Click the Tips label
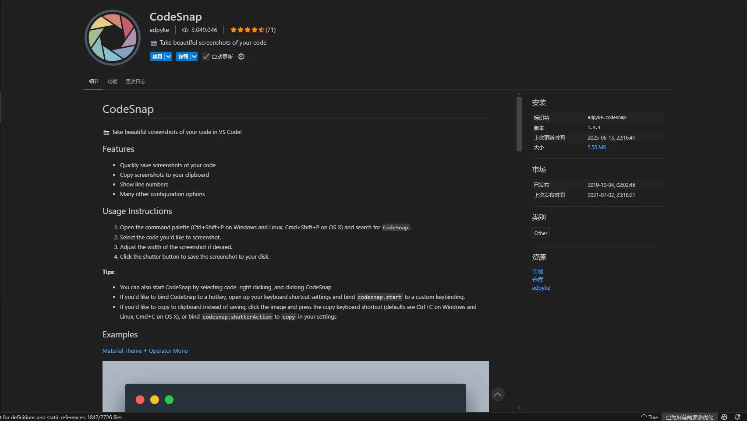Image resolution: width=747 pixels, height=421 pixels. pyautogui.click(x=109, y=272)
